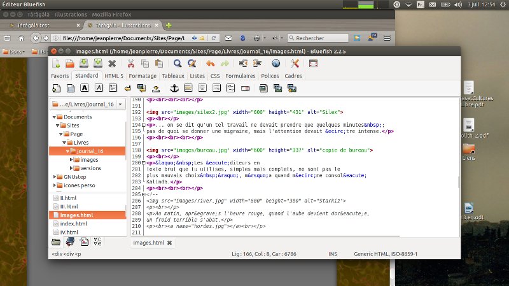The width and height of the screenshot is (509, 286).
Task: Copy selection with the copy icon
Action: coord(145,63)
